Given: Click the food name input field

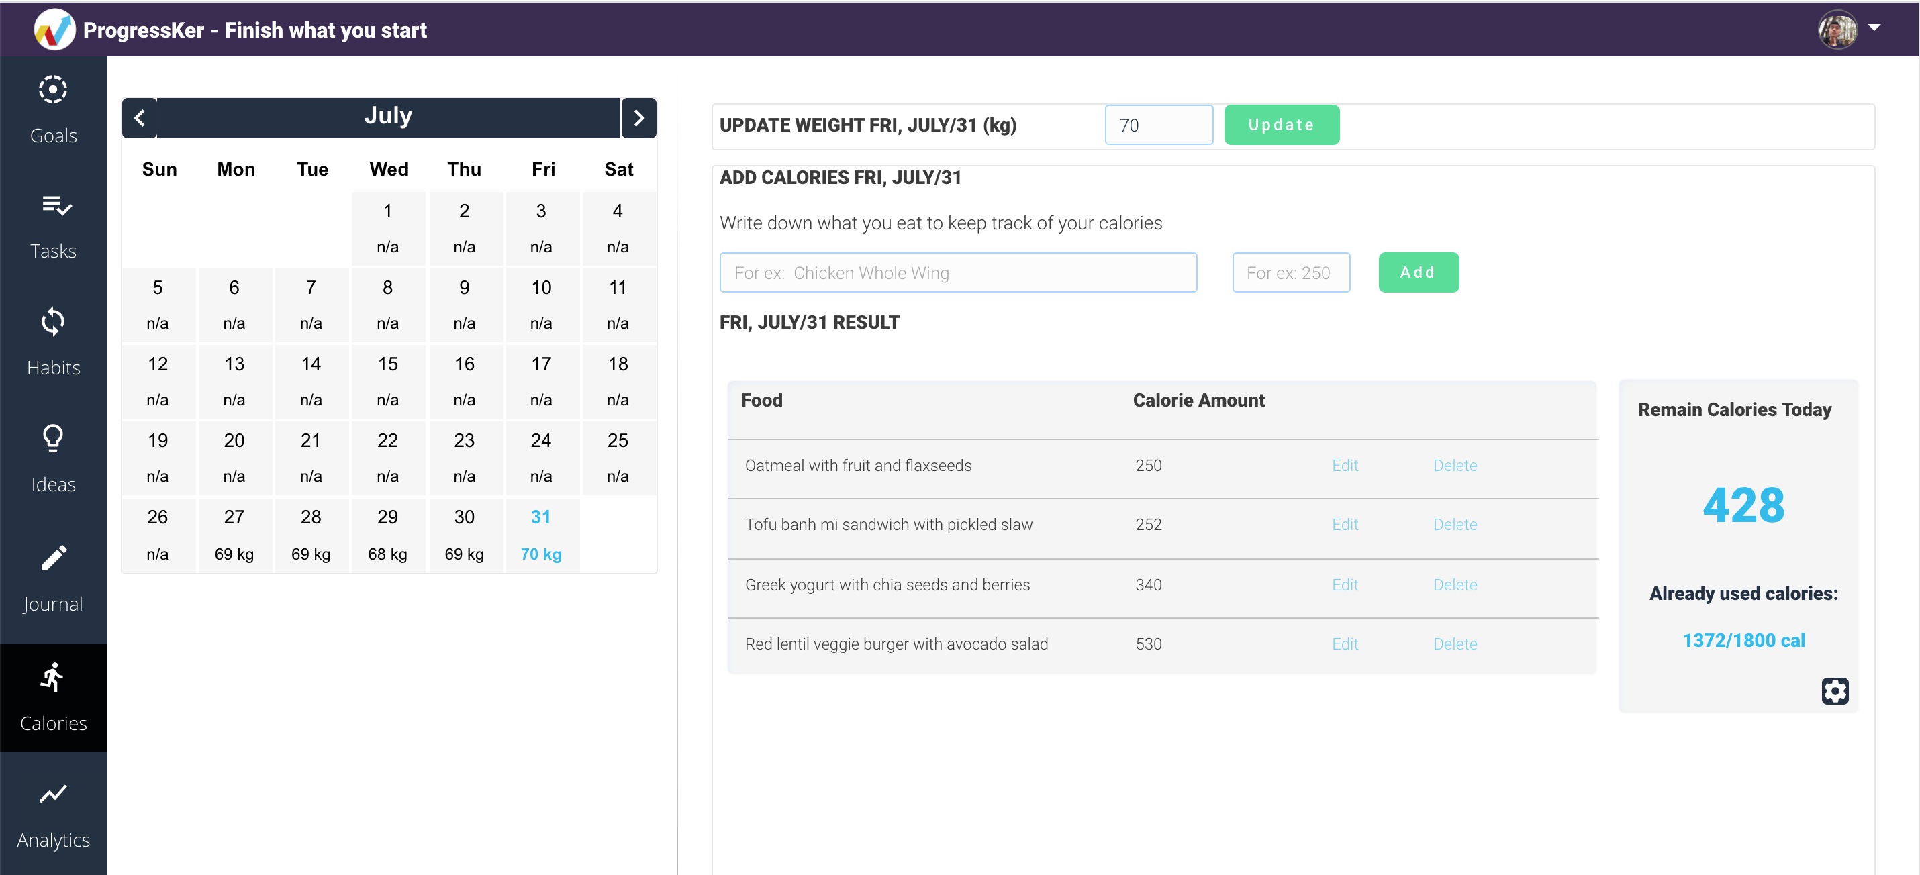Looking at the screenshot, I should pos(958,272).
